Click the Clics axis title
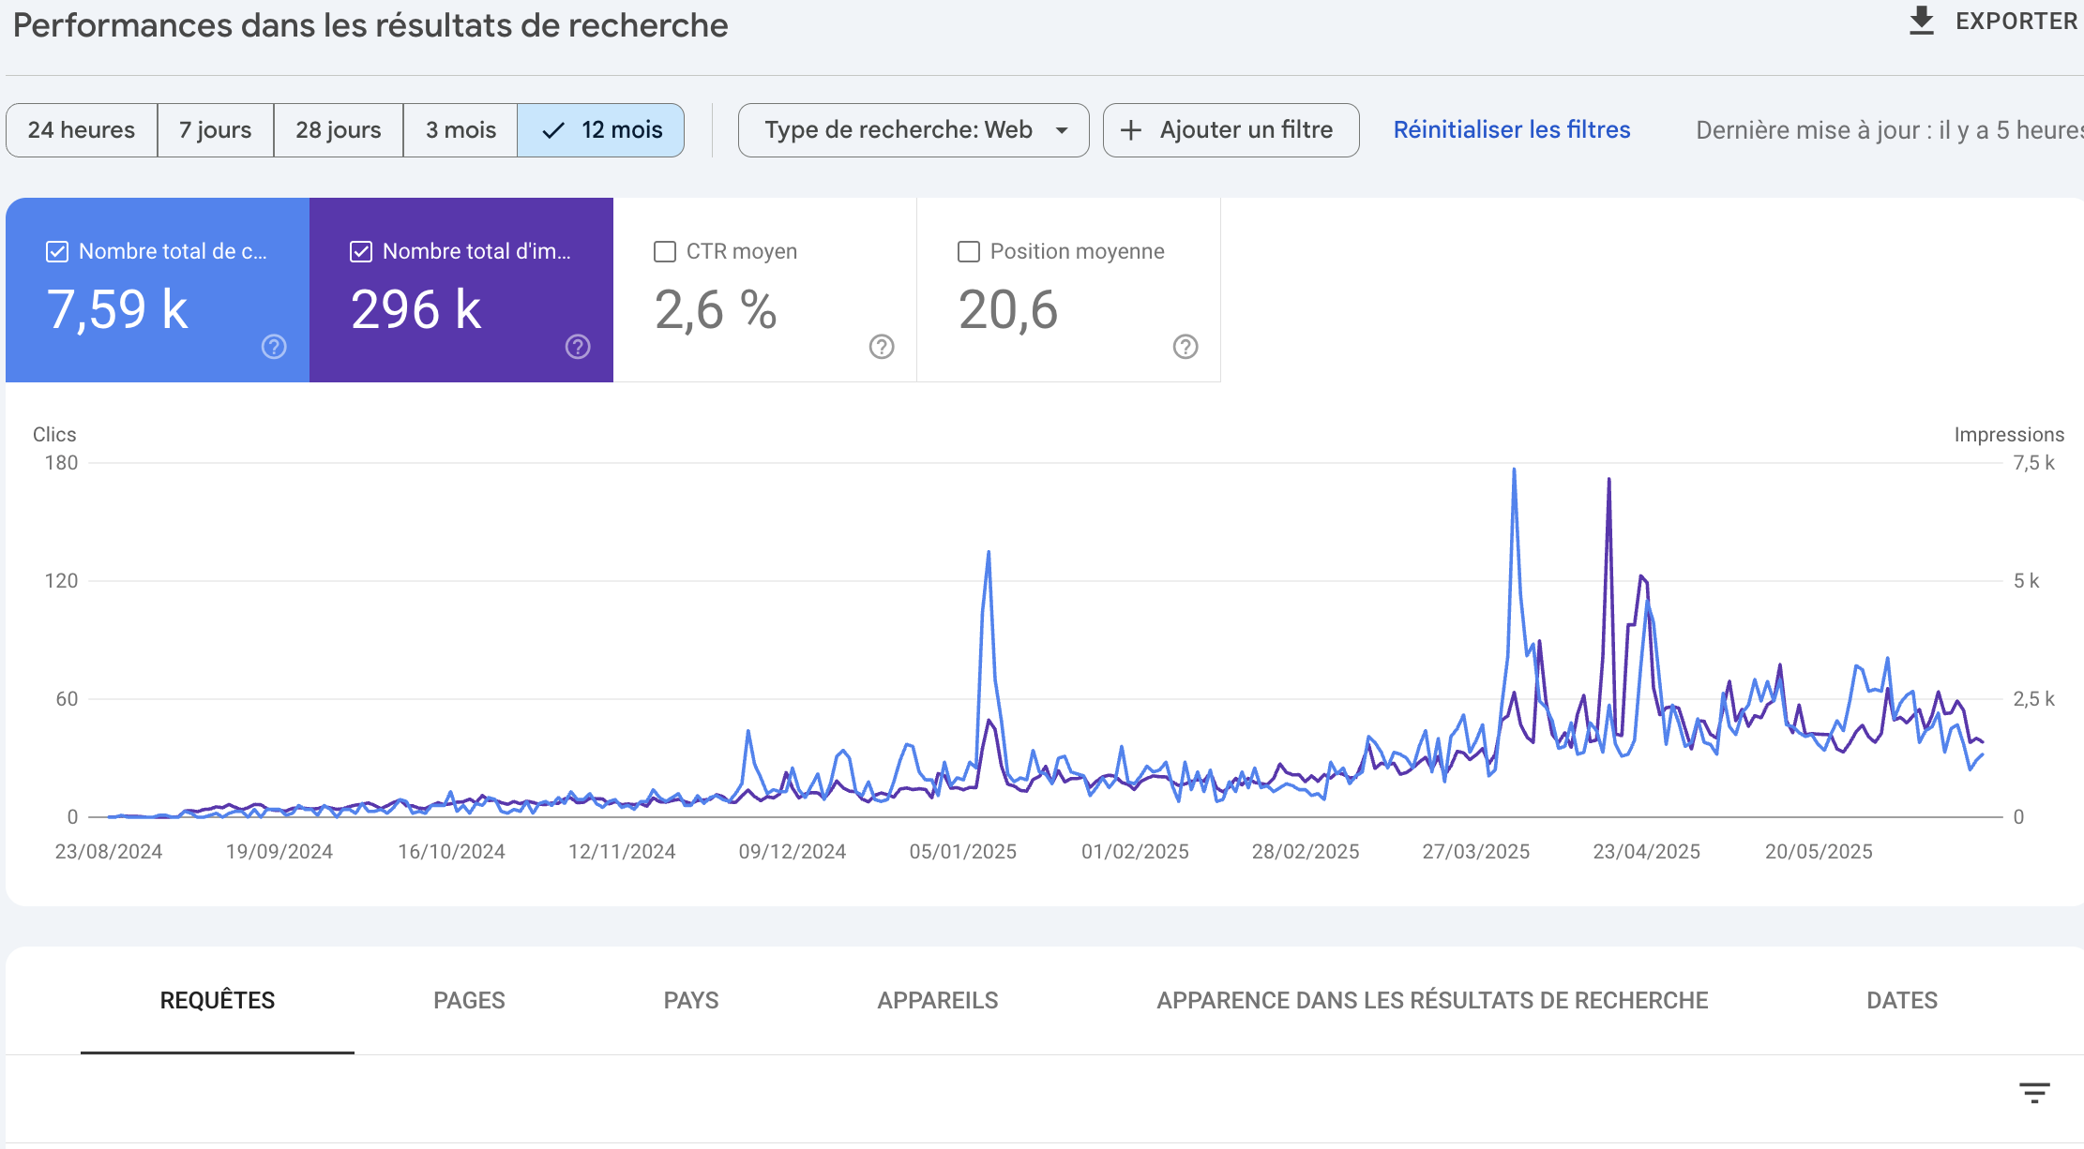The height and width of the screenshot is (1149, 2084). point(54,435)
